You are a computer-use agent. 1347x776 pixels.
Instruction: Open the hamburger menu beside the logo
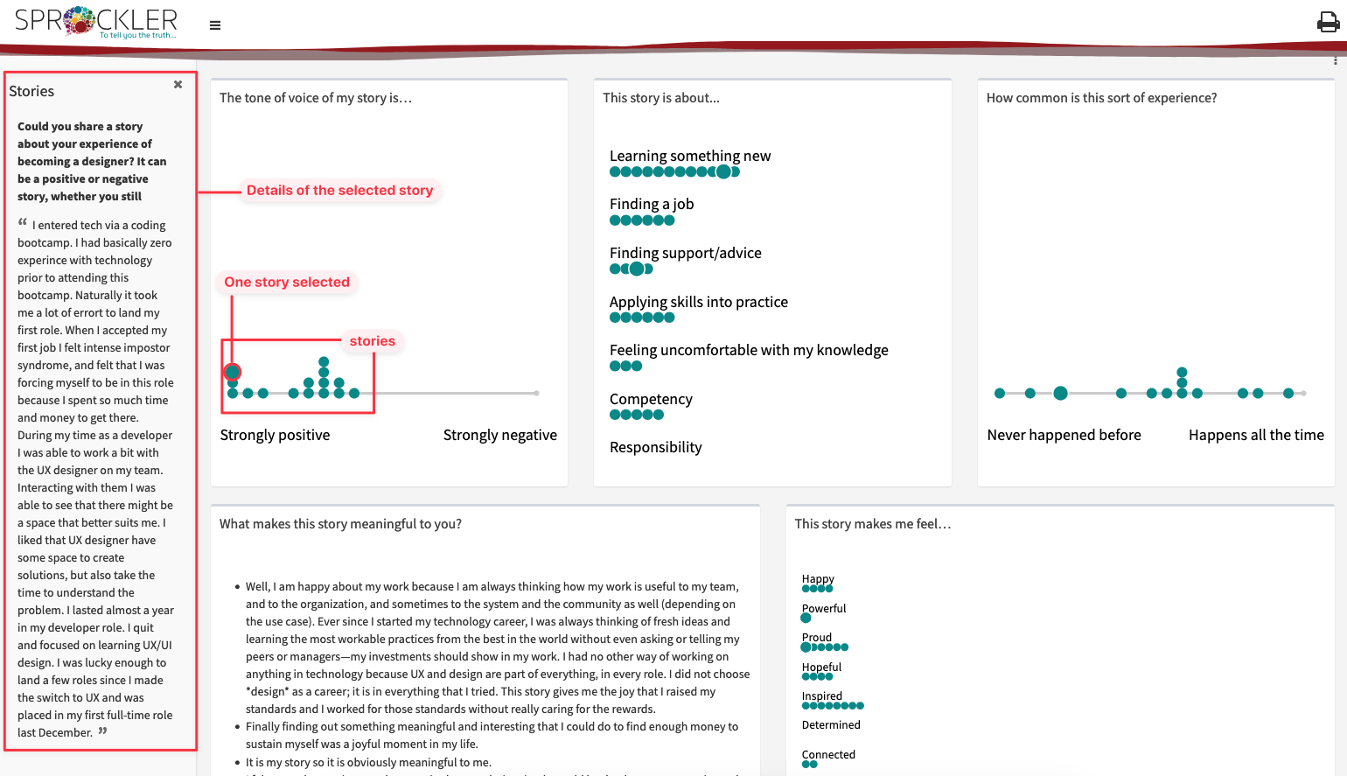point(215,25)
